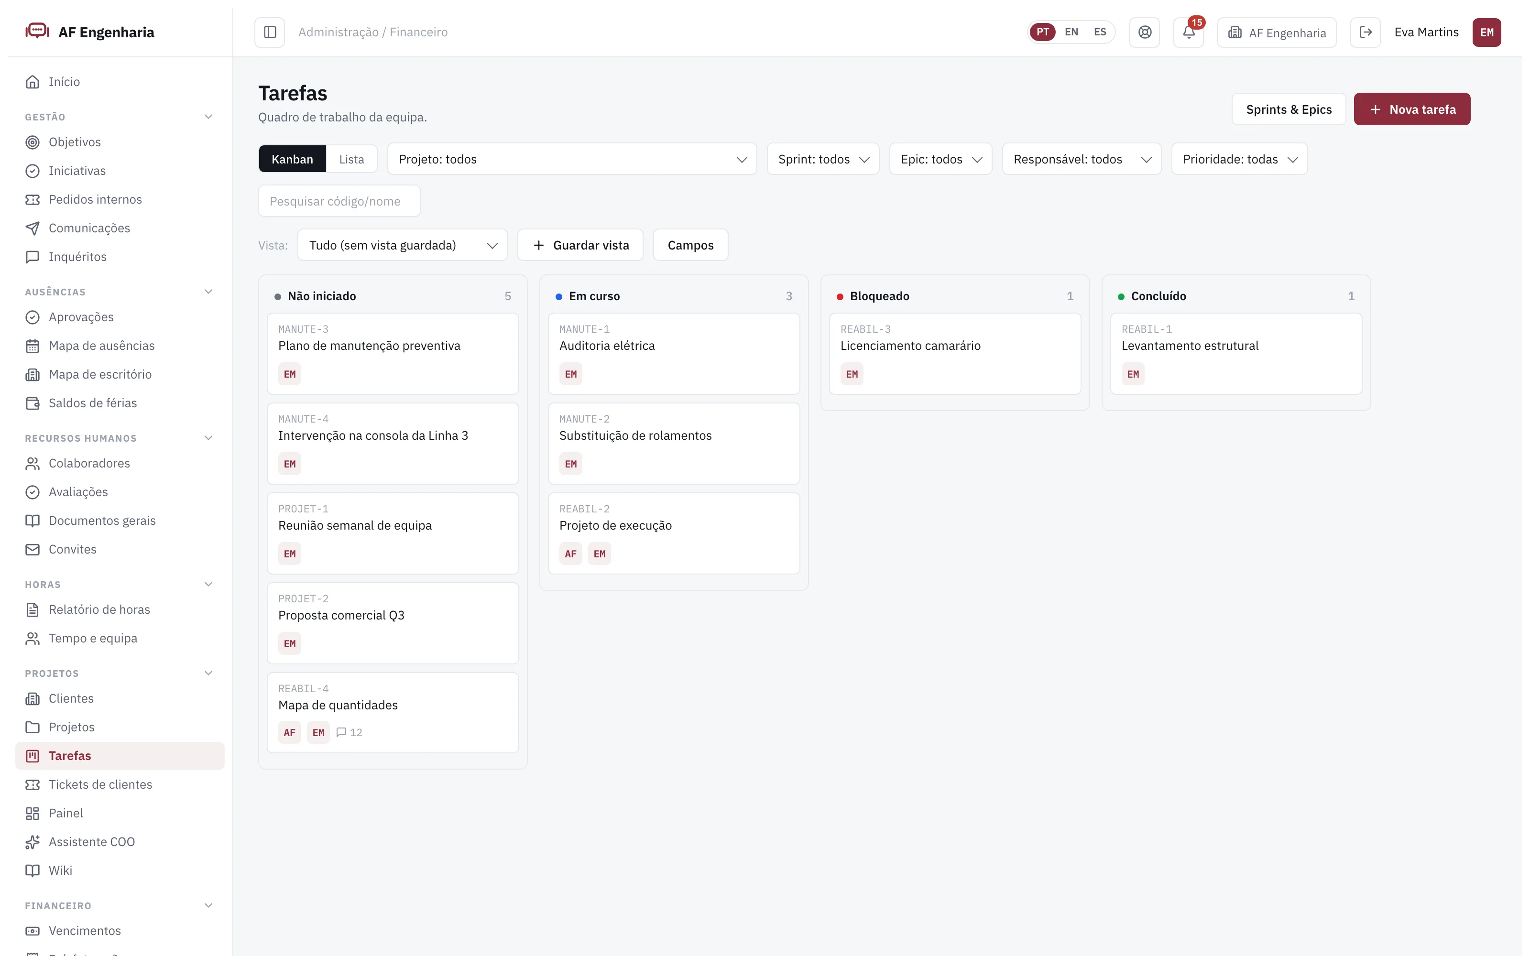Open the Responsável: todos filter

(x=1081, y=159)
